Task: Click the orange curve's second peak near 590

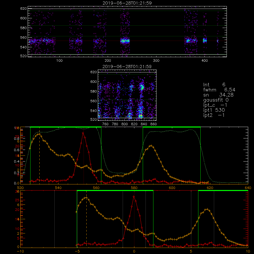Action: (151, 146)
